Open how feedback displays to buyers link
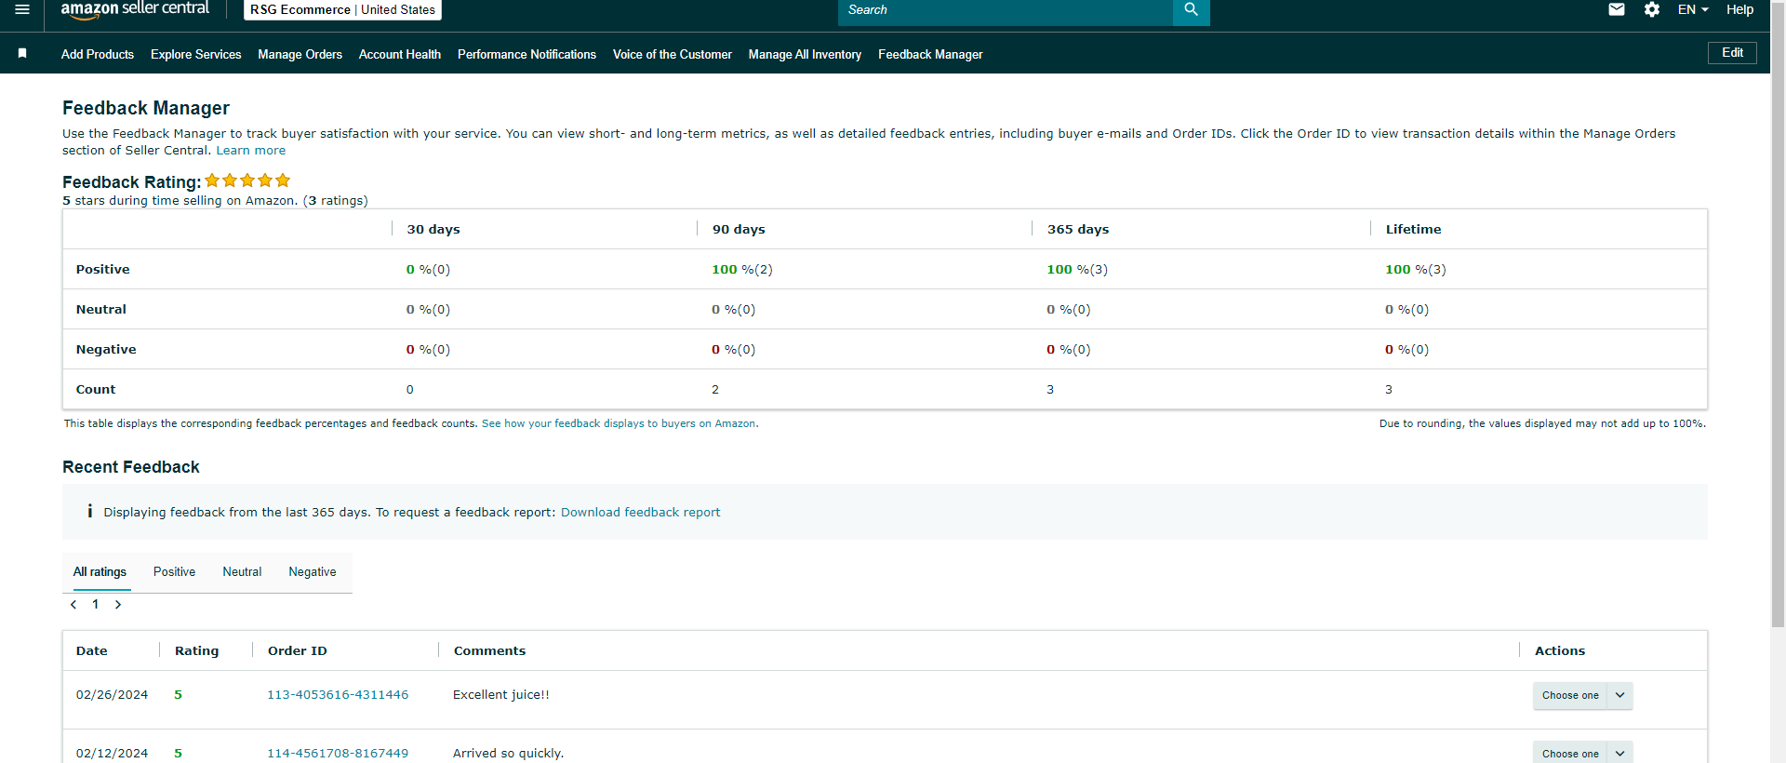Image resolution: width=1786 pixels, height=763 pixels. point(620,423)
